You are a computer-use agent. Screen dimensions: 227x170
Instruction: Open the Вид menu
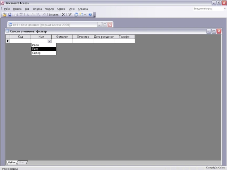coord(27,9)
